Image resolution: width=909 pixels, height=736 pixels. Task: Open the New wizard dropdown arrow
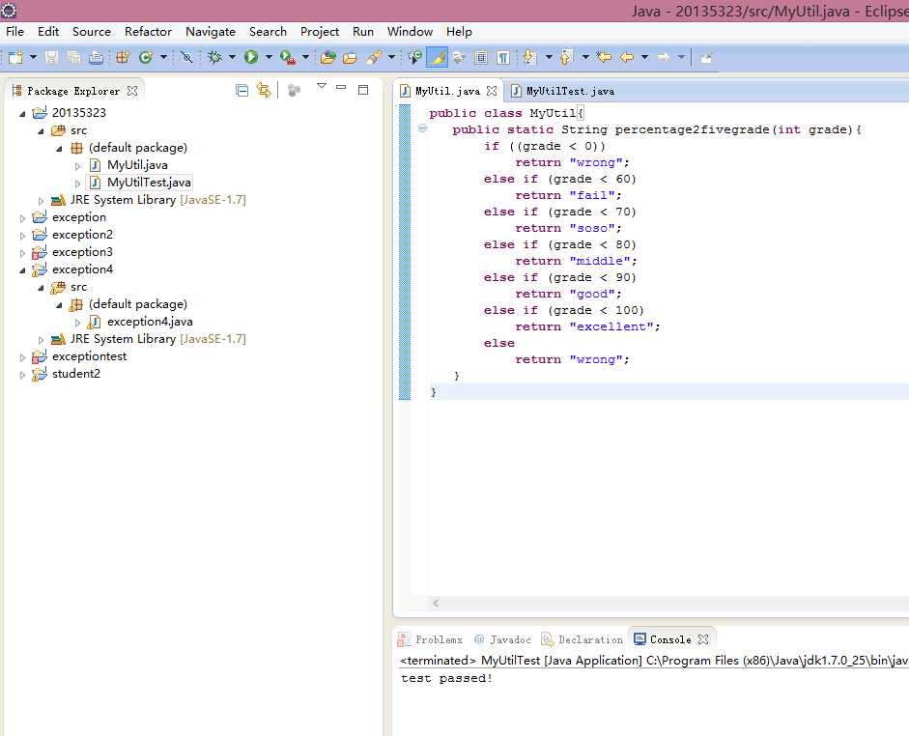click(33, 57)
